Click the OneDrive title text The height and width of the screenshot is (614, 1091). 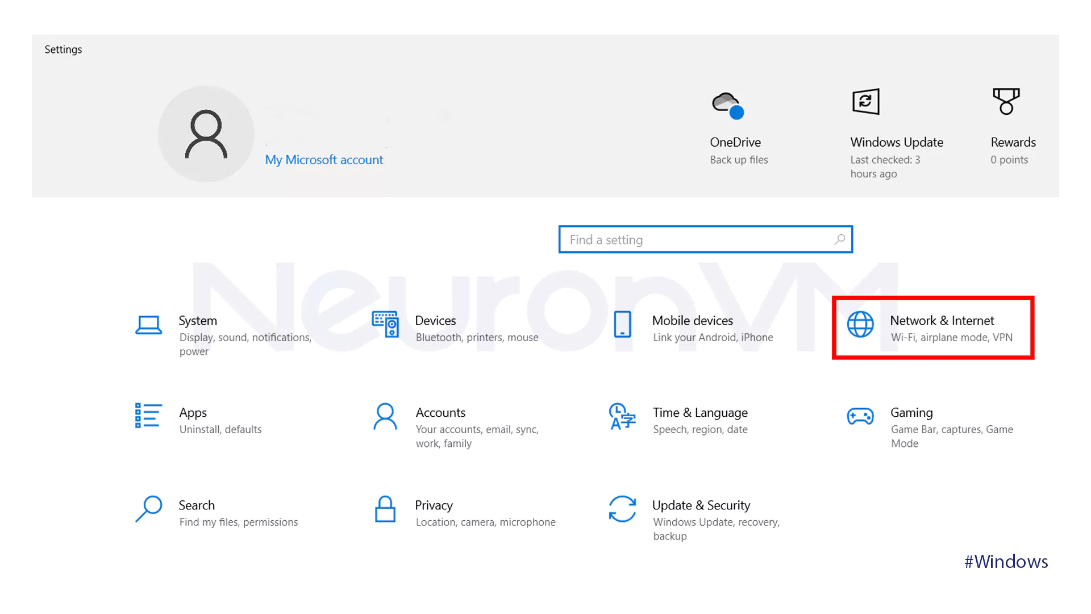(x=735, y=142)
